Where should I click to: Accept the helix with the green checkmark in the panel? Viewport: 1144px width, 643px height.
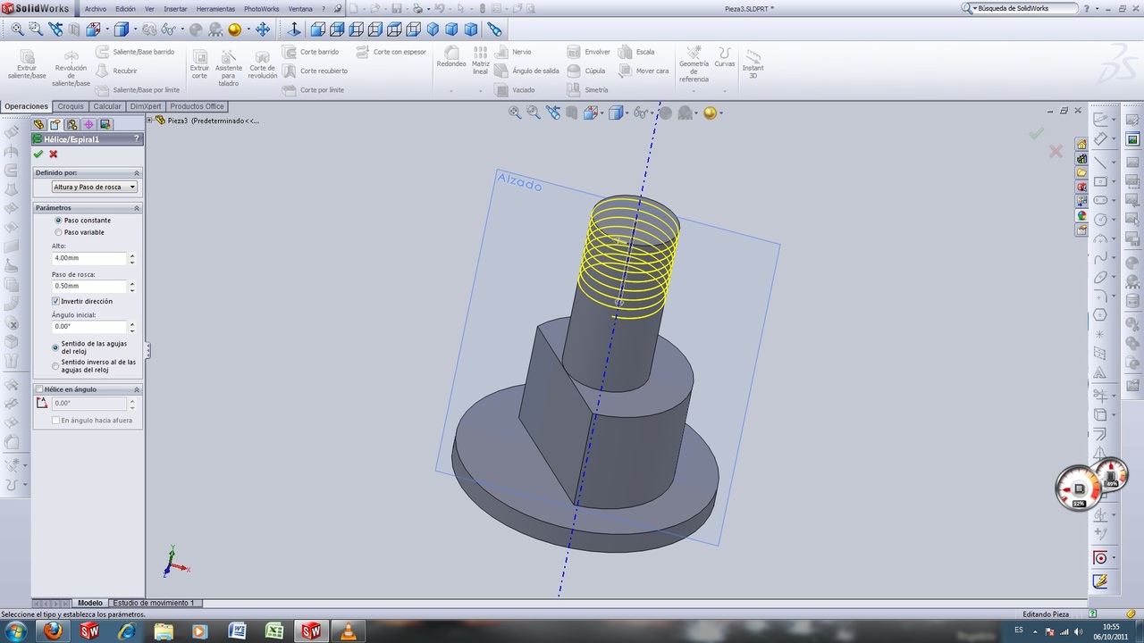click(38, 154)
